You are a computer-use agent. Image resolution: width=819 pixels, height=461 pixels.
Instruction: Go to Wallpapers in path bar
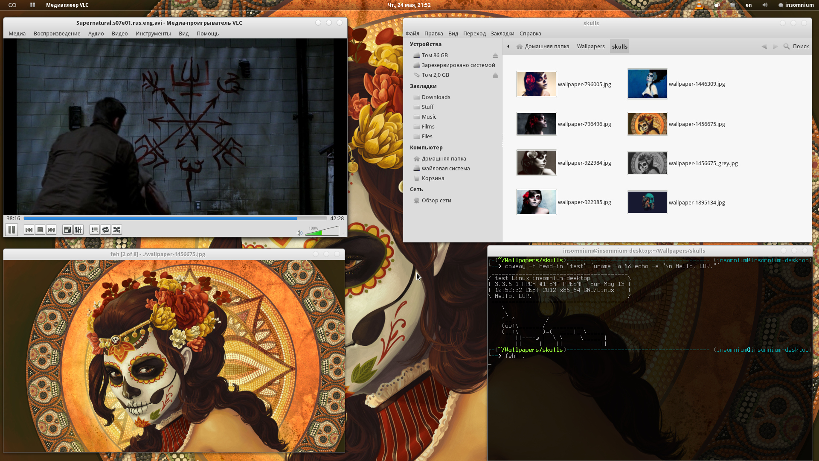(590, 47)
